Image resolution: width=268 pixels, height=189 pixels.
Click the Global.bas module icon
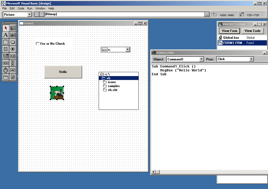point(220,38)
